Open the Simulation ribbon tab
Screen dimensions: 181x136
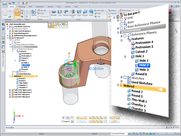coord(40,7)
